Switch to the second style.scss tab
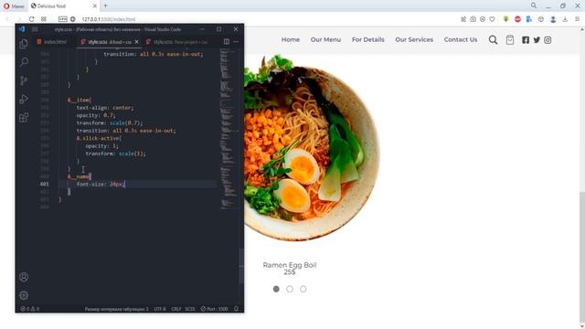This screenshot has width=585, height=329. (x=176, y=42)
